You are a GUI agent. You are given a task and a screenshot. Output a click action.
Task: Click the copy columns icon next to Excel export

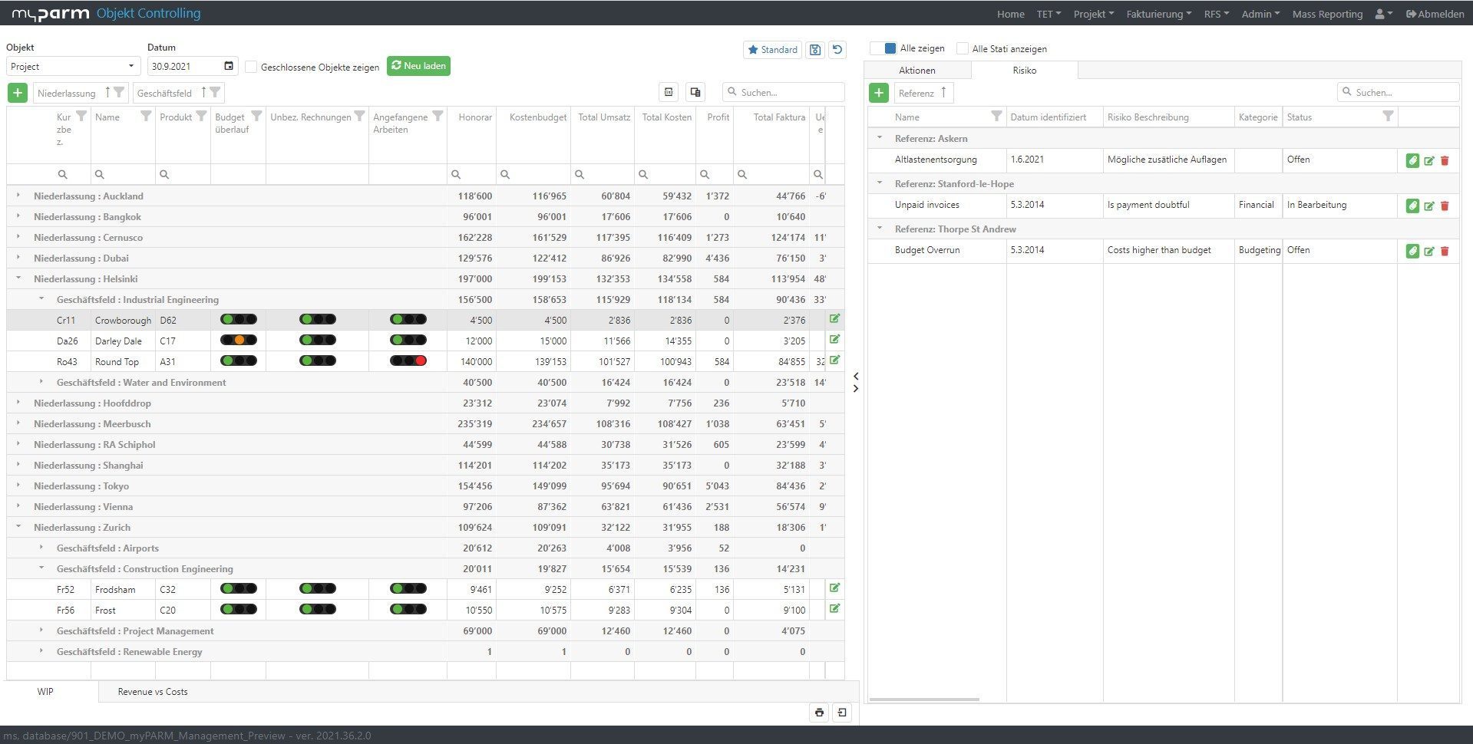[695, 91]
